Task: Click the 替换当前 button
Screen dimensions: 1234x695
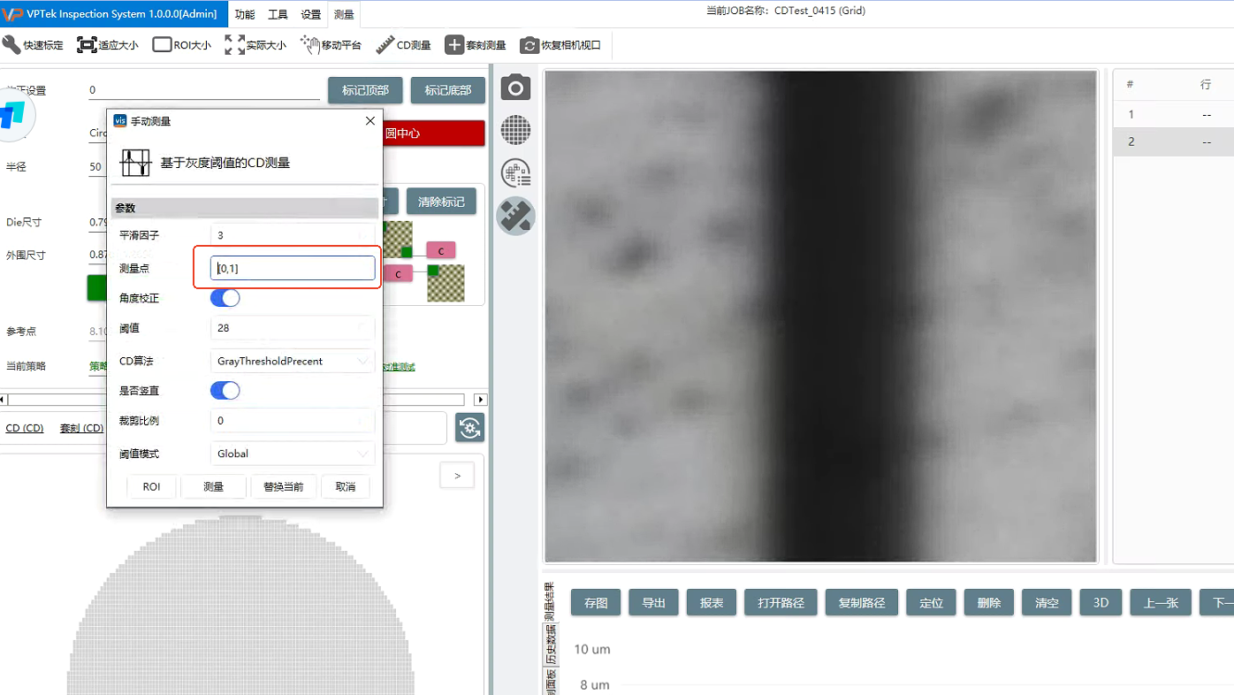Action: pyautogui.click(x=283, y=487)
